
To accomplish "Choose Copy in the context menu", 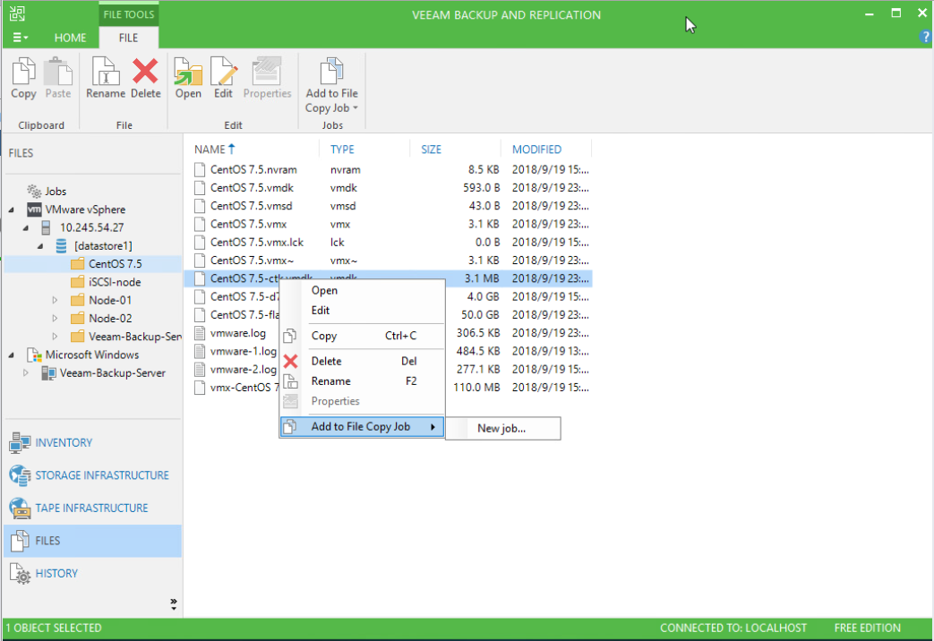I will tap(362, 336).
